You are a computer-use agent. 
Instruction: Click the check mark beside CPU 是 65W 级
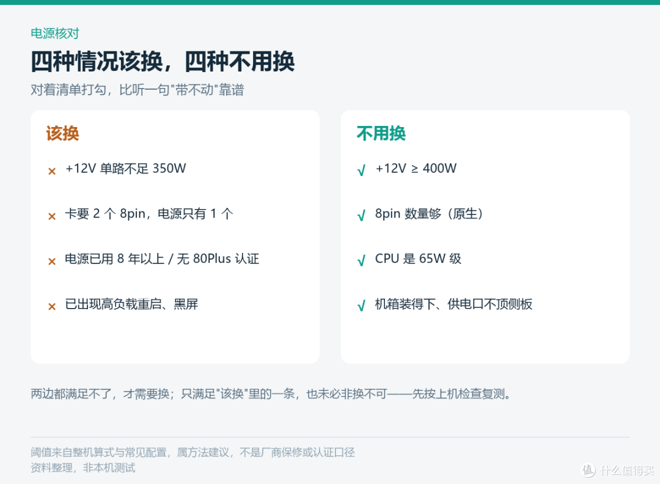coord(361,260)
